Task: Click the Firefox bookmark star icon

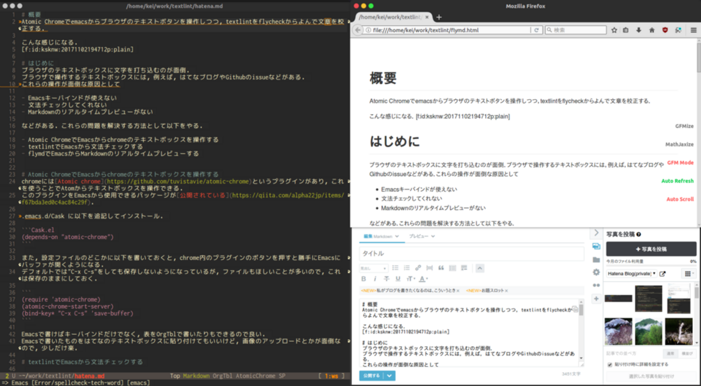Action: (614, 30)
